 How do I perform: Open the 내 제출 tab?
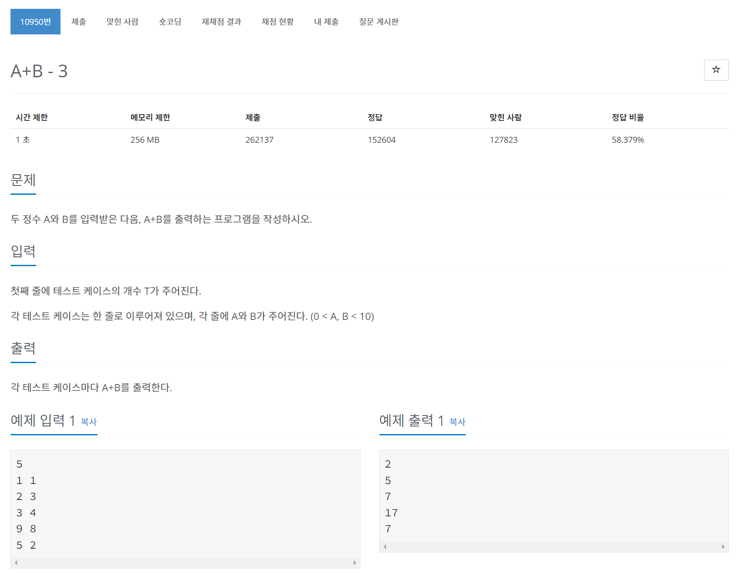[x=326, y=21]
